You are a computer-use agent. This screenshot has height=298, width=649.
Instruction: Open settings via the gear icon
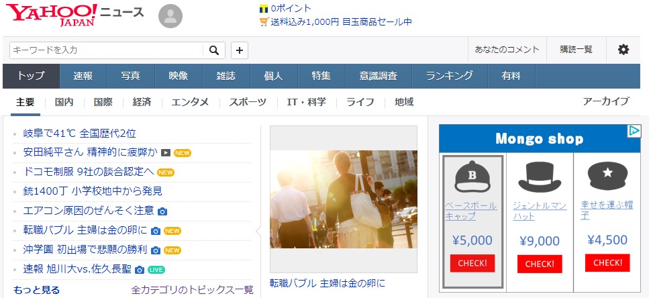[623, 50]
